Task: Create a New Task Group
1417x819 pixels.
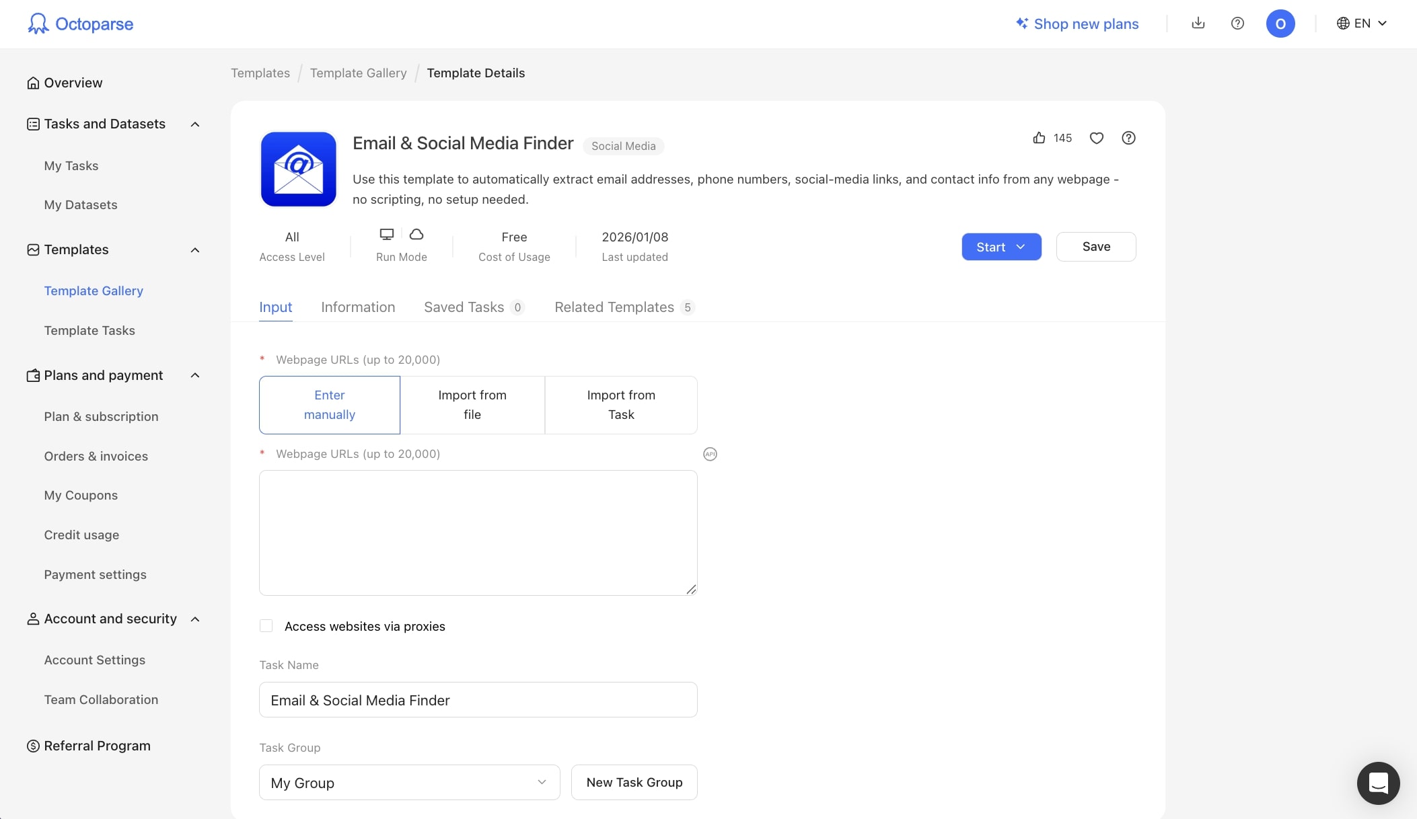Action: [x=634, y=782]
